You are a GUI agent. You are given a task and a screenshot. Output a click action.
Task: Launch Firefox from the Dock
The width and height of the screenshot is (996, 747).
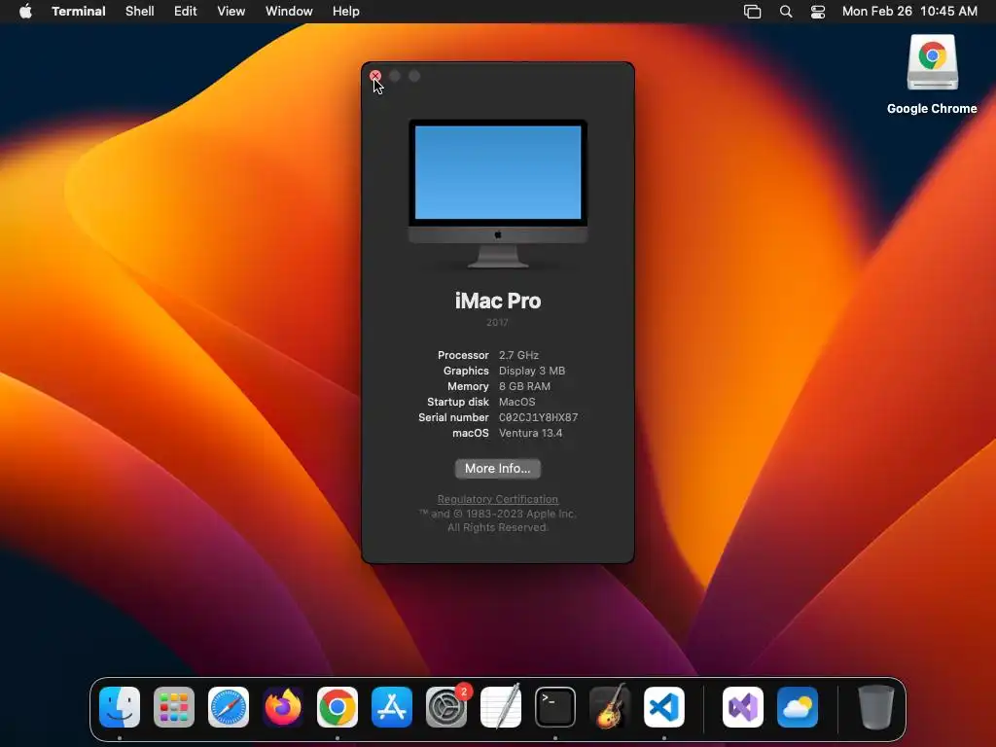coord(283,707)
